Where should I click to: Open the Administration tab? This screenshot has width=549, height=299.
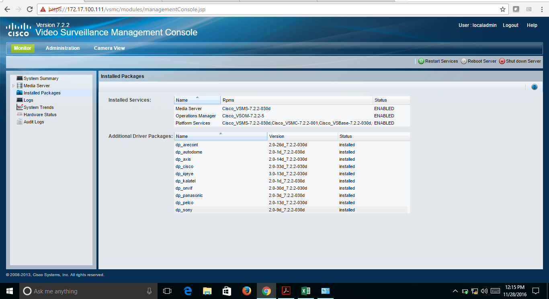pyautogui.click(x=63, y=48)
